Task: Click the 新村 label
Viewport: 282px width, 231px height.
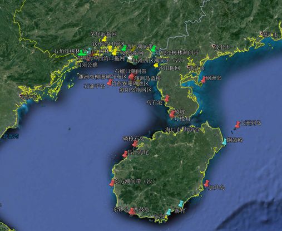Action: 180,211
